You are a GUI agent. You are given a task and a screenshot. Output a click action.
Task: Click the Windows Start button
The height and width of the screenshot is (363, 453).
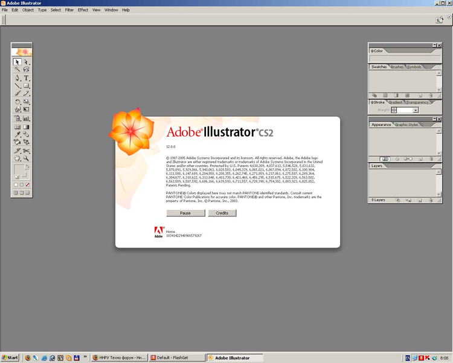(10, 358)
